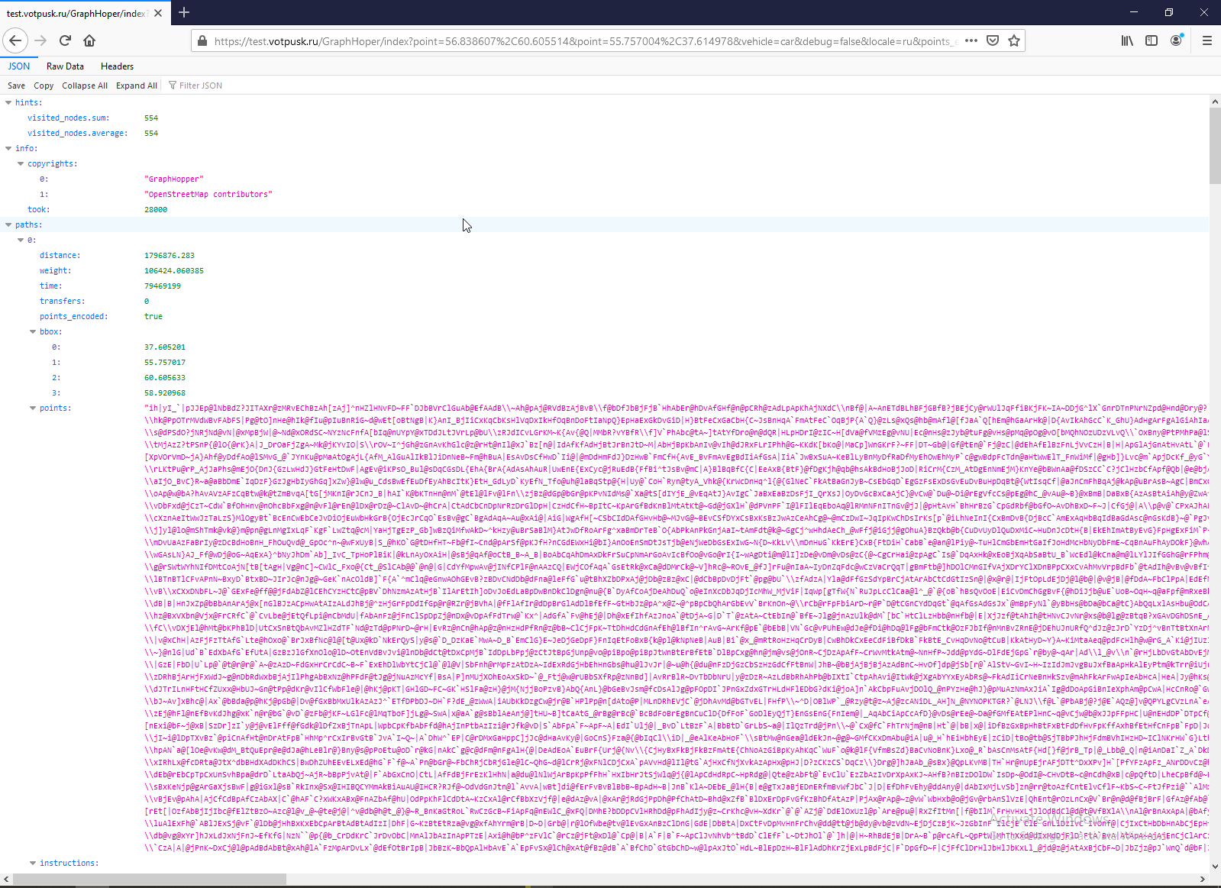This screenshot has height=888, width=1221.
Task: Select the bbox value 58.920968
Action: [x=165, y=392]
